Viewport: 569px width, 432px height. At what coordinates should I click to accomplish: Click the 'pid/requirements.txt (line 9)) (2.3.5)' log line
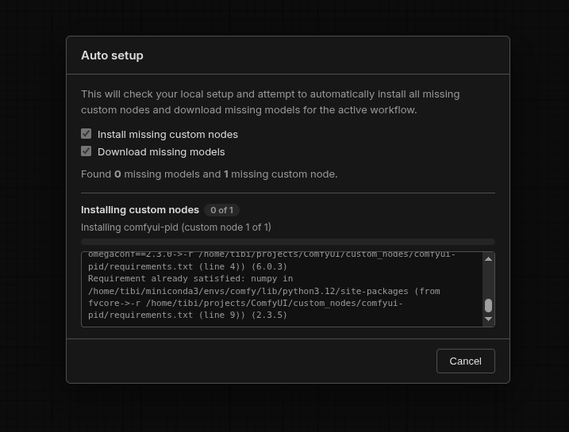click(x=187, y=315)
